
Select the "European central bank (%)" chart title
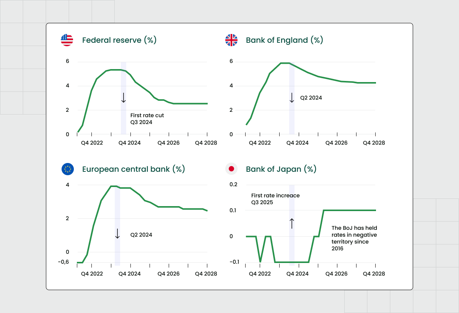(133, 169)
